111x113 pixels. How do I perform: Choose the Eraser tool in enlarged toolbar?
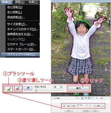click(x=28, y=88)
